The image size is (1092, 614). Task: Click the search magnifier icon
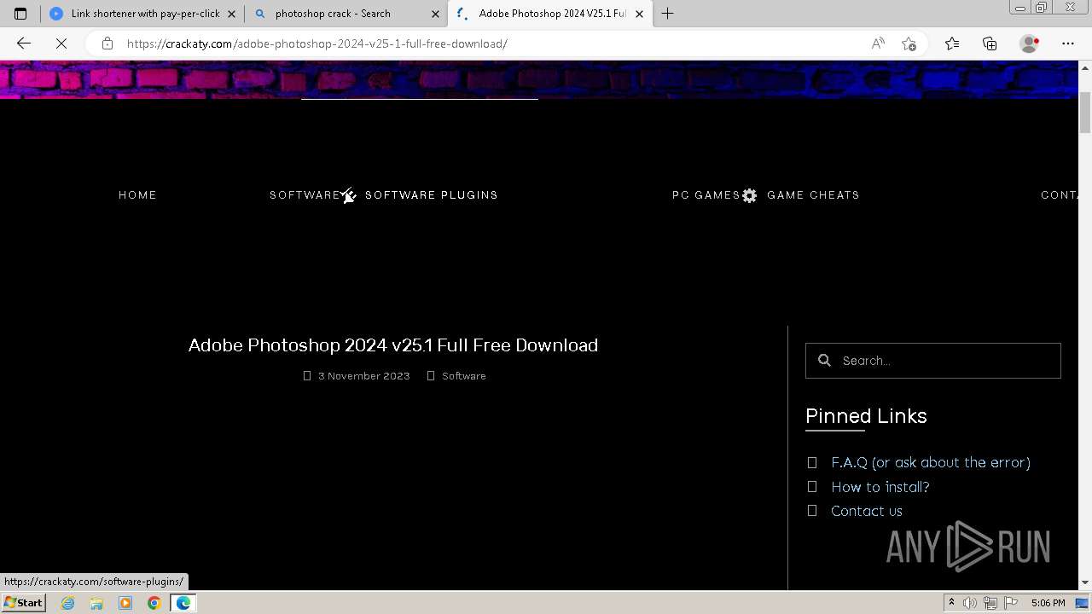(x=824, y=361)
